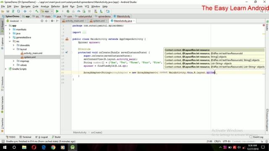
Task: Open the app run configuration dropdown
Action: tap(47, 11)
